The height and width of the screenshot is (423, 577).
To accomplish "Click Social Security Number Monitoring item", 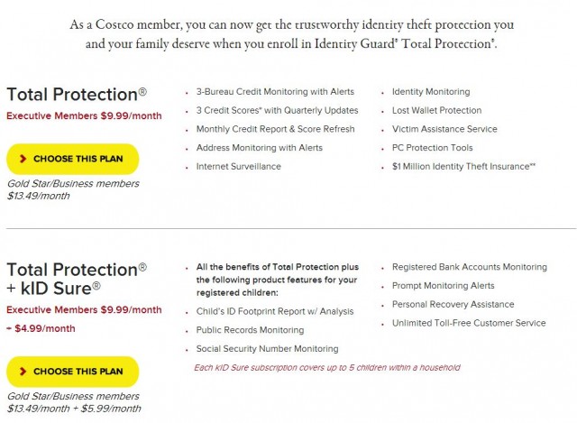I will [267, 348].
